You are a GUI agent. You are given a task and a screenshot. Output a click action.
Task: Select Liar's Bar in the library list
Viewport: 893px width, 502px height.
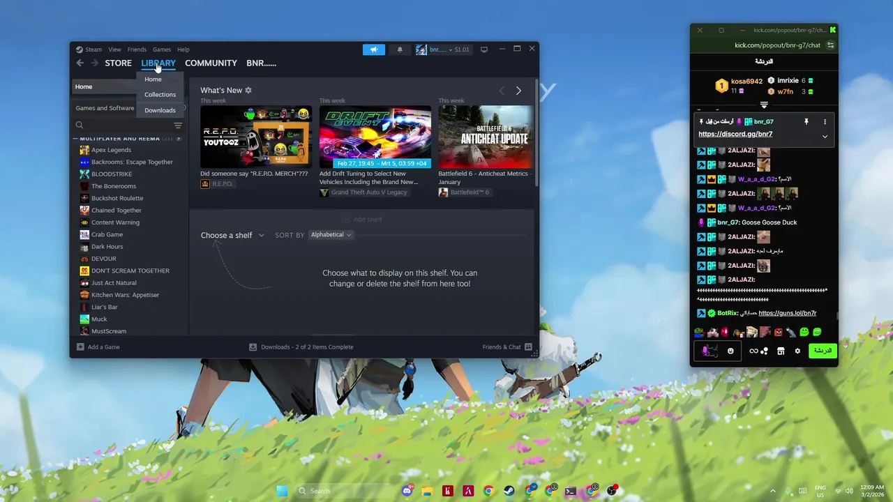coord(104,307)
